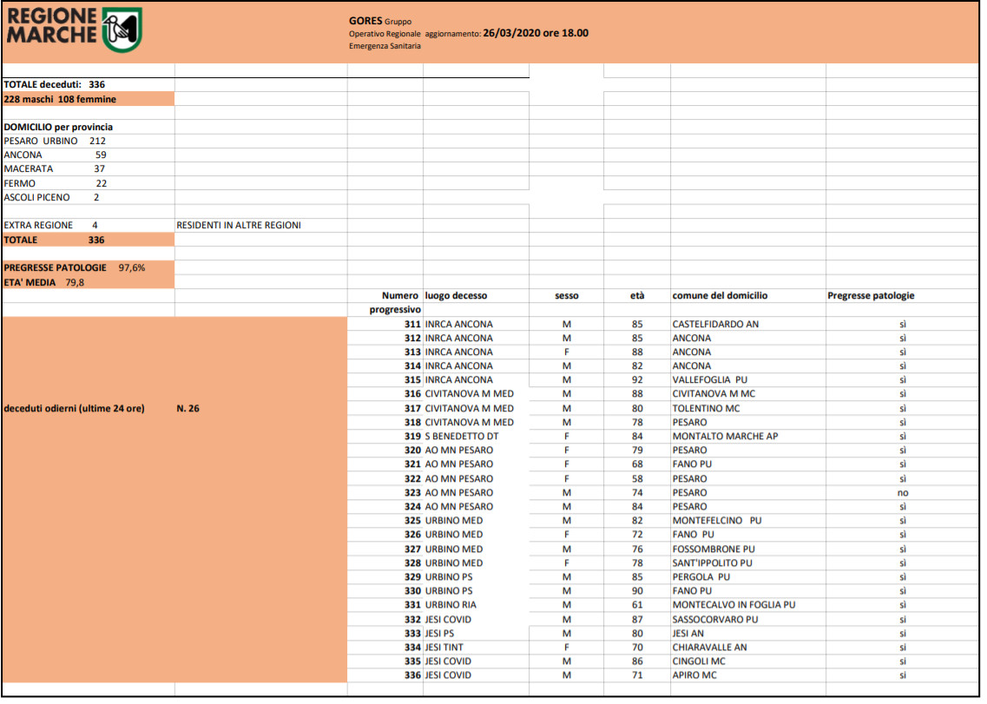Select progressive number 336
The width and height of the screenshot is (987, 704).
(412, 675)
